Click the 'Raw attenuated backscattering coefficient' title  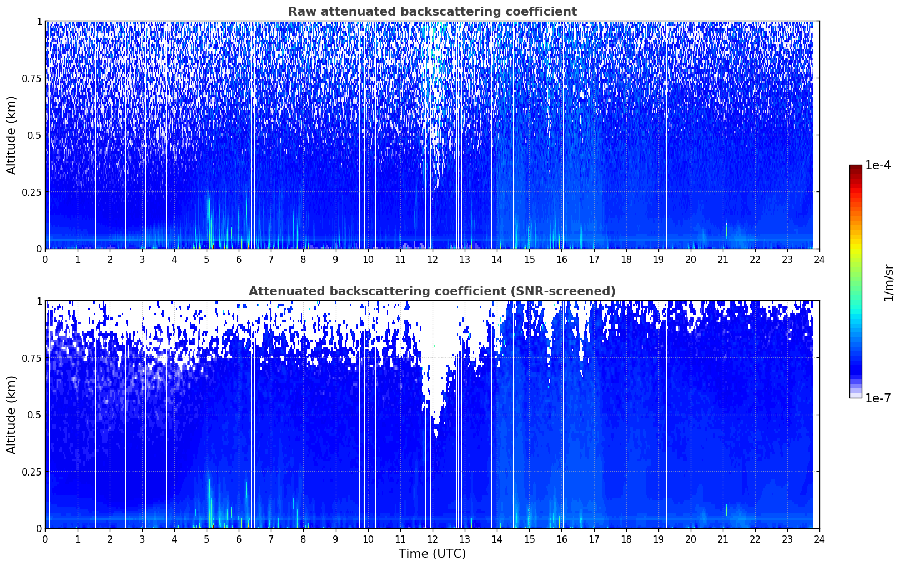432,12
